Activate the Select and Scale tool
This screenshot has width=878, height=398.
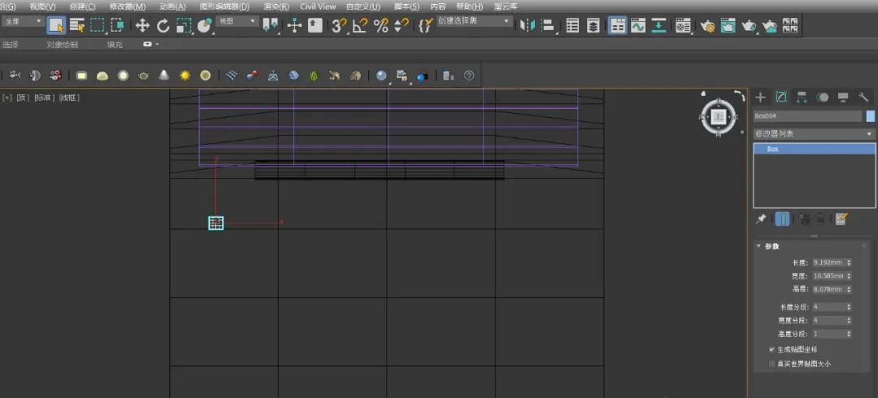pos(184,25)
